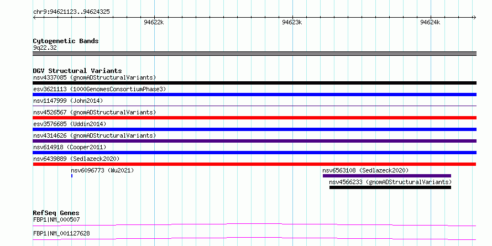Open variant label esv3576685 (Uddin2014)
Viewport: 492px width, 246px height.
70,124
